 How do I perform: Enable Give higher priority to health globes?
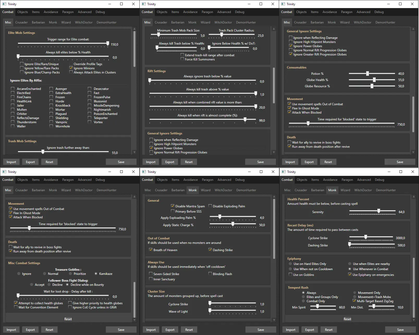click(x=70, y=303)
